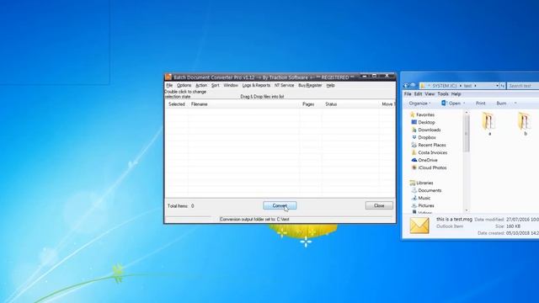539x303 pixels.
Task: Select OneDrive in Explorer favorites
Action: pyautogui.click(x=428, y=160)
